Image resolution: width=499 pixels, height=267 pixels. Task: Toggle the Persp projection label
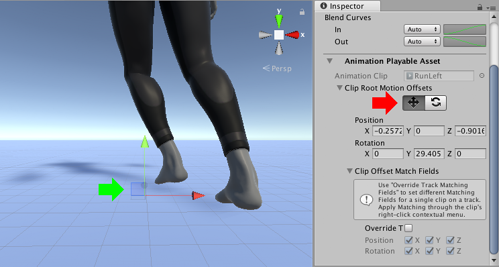[x=277, y=68]
